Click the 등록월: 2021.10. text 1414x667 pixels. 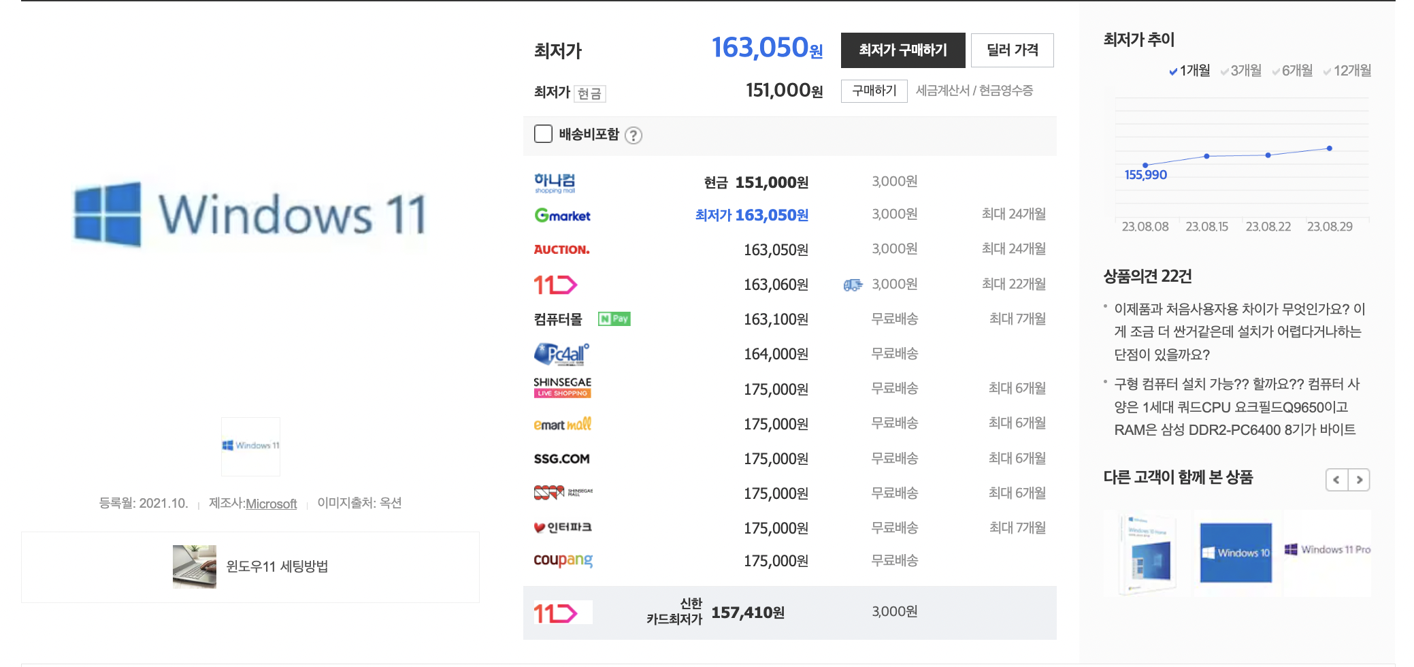(144, 504)
